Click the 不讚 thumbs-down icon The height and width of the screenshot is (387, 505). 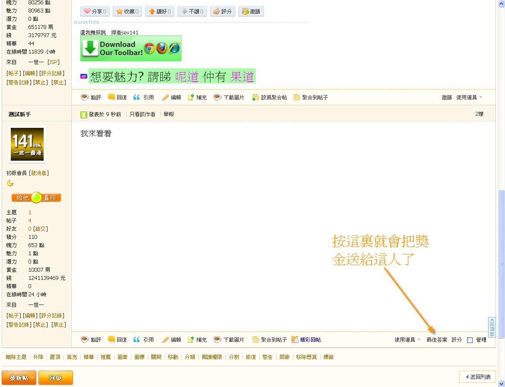tap(185, 11)
